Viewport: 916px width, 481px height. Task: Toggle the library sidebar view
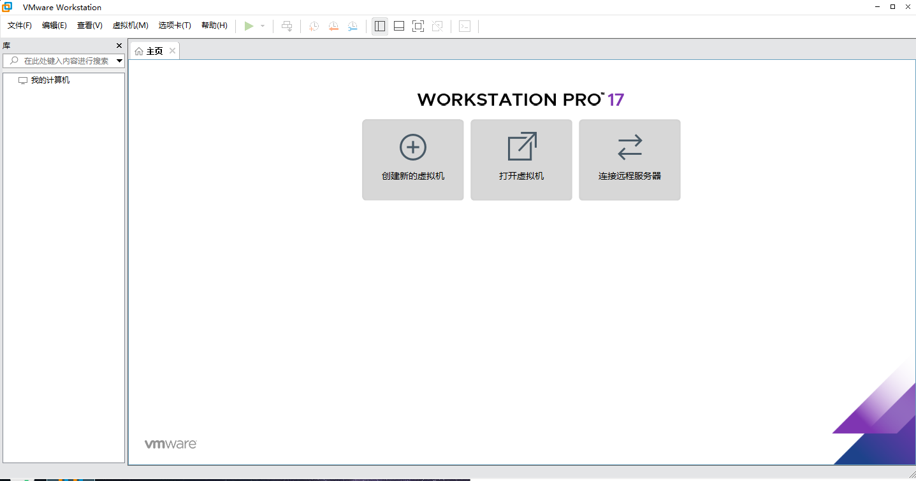click(x=380, y=26)
